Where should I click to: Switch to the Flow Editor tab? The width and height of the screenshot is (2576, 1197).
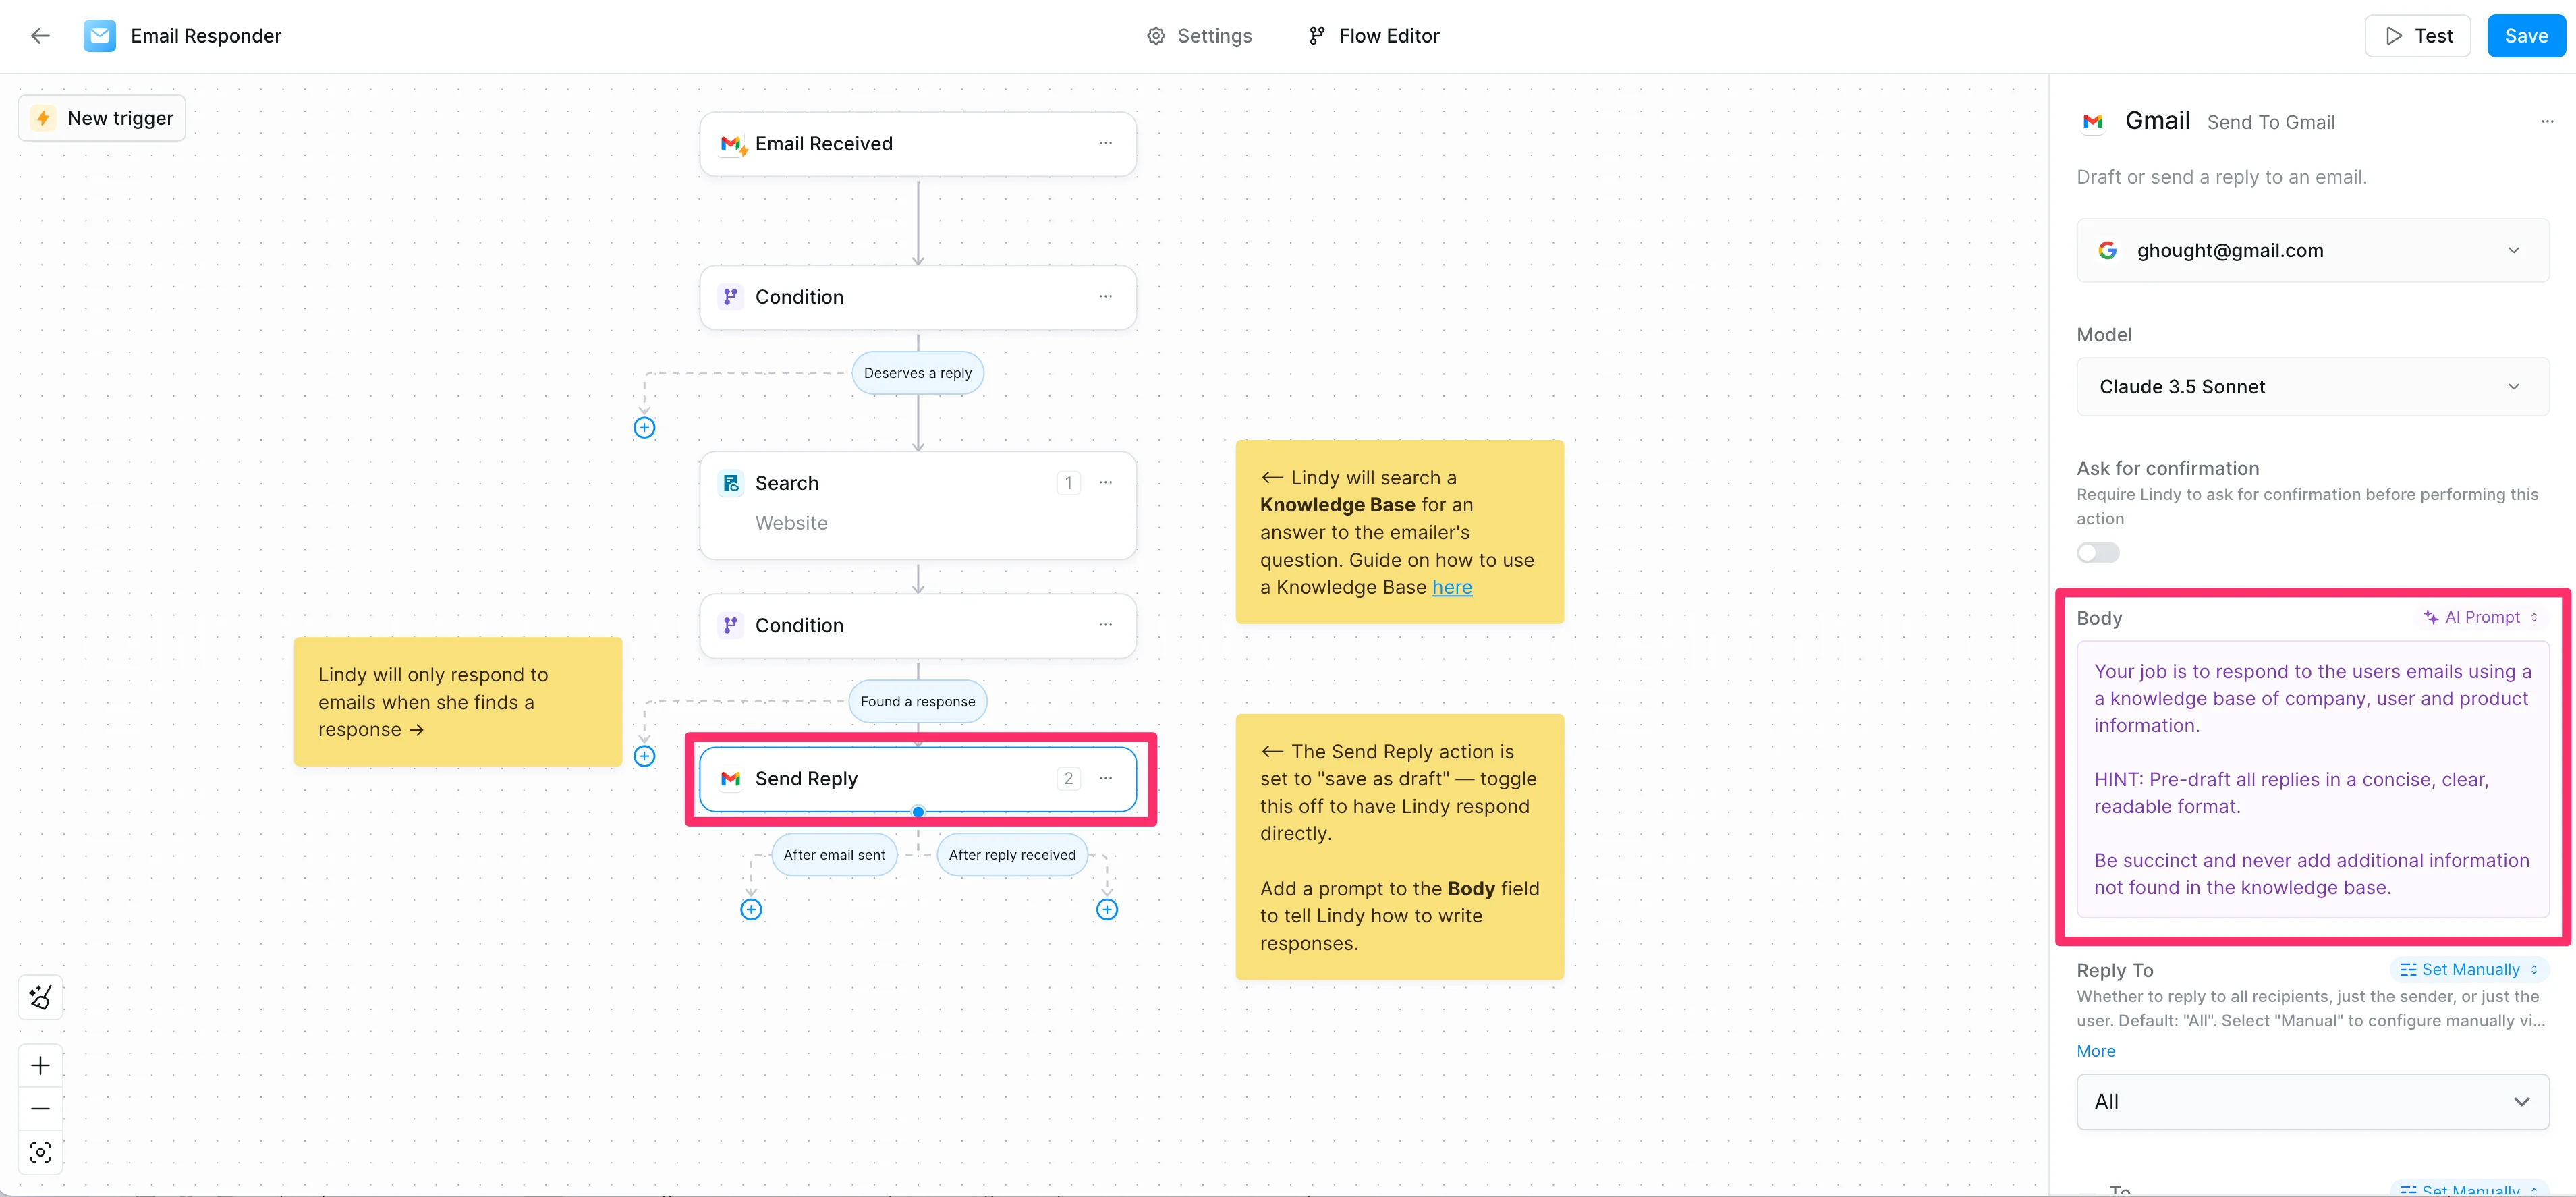pos(1374,36)
